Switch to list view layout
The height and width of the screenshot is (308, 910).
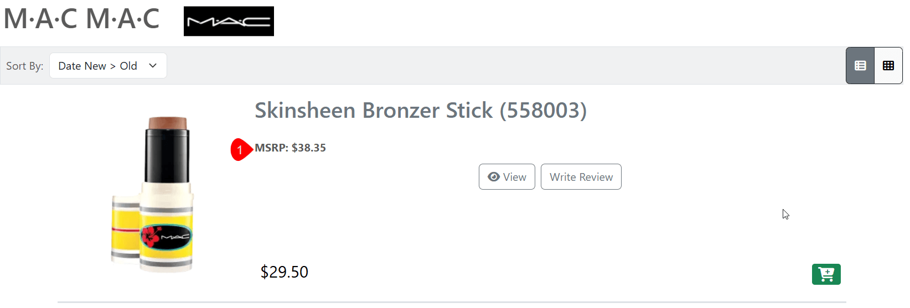(x=860, y=66)
